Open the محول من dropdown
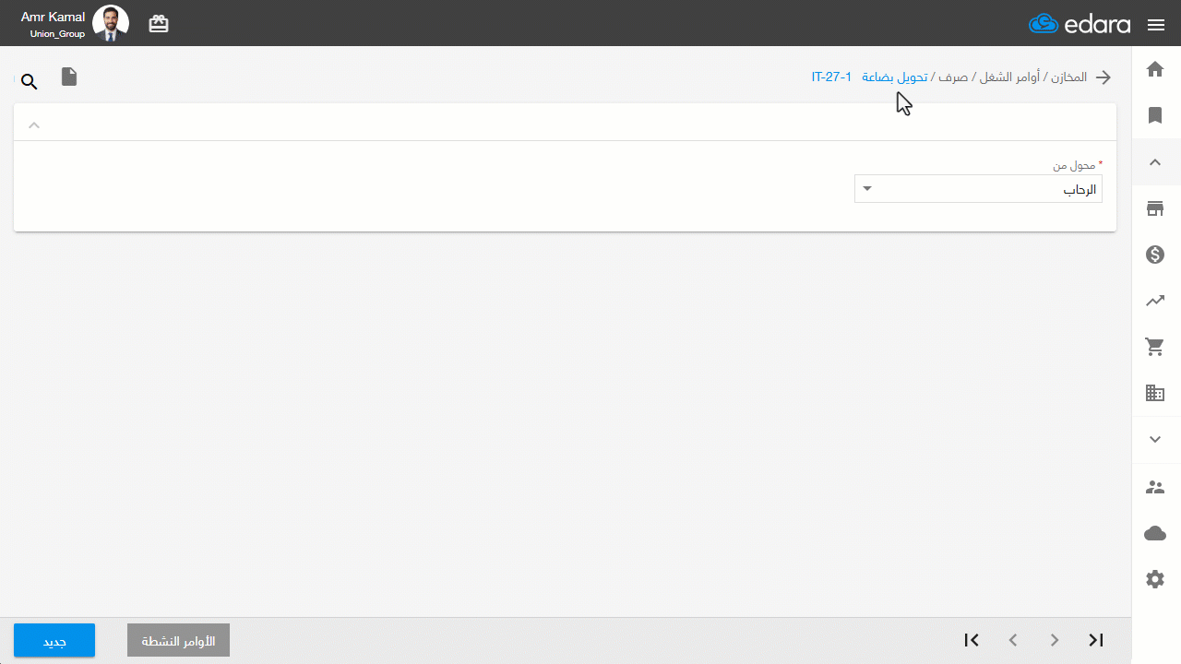1181x664 pixels. [x=978, y=189]
